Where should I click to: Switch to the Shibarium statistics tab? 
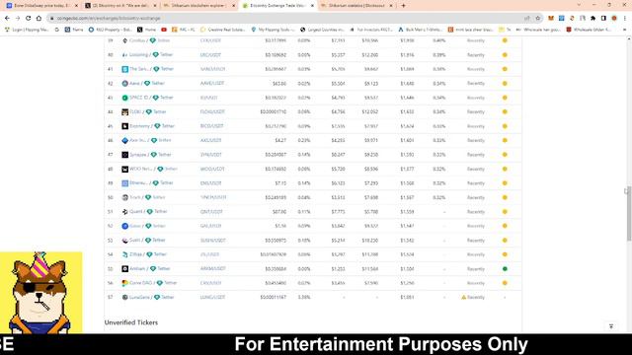356,6
